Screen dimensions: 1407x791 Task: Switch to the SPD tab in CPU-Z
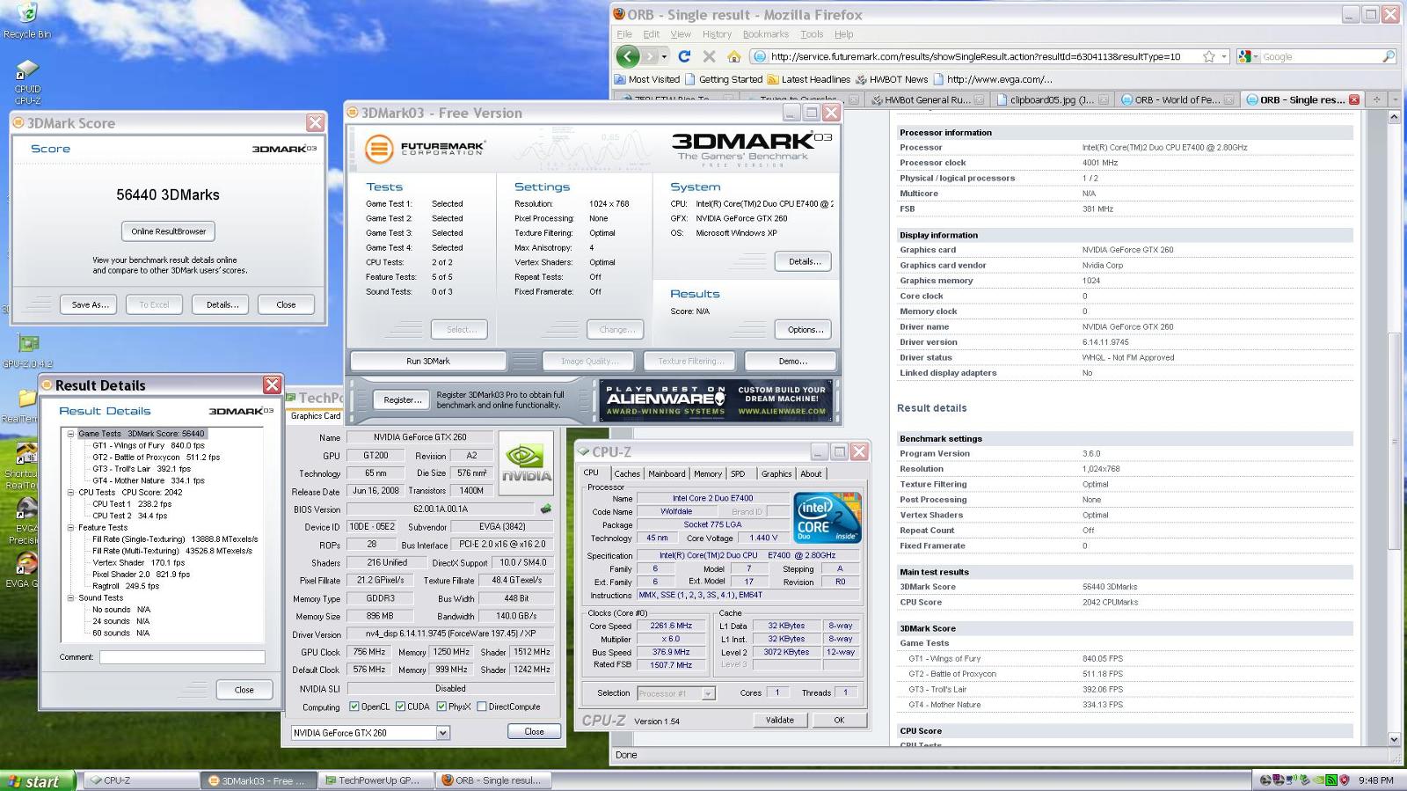point(738,473)
